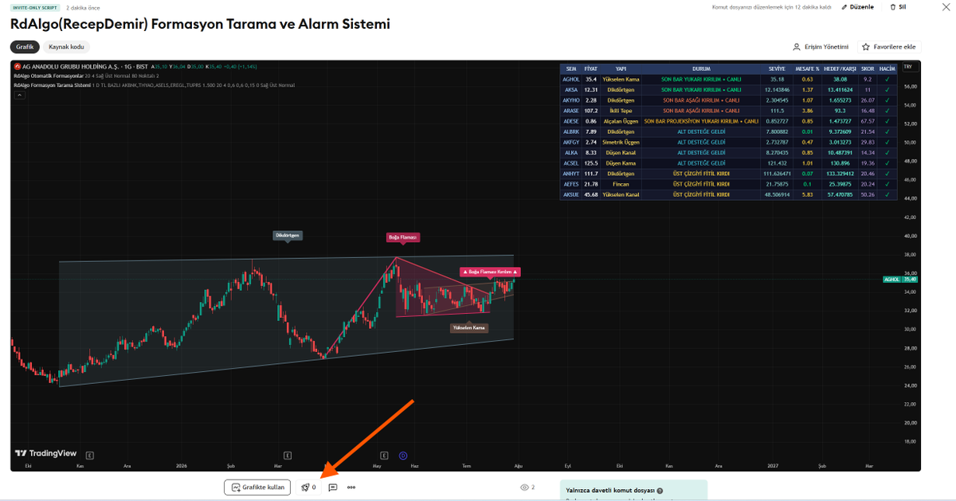Screen dimensions: 956x501
Task: Click the Yükselen Kama label on chart
Action: point(468,327)
